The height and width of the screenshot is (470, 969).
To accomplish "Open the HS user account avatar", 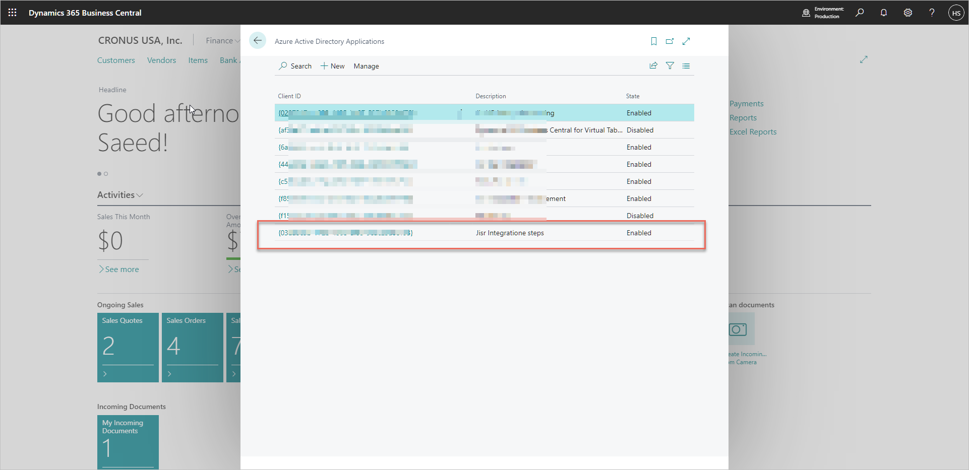I will pos(956,13).
